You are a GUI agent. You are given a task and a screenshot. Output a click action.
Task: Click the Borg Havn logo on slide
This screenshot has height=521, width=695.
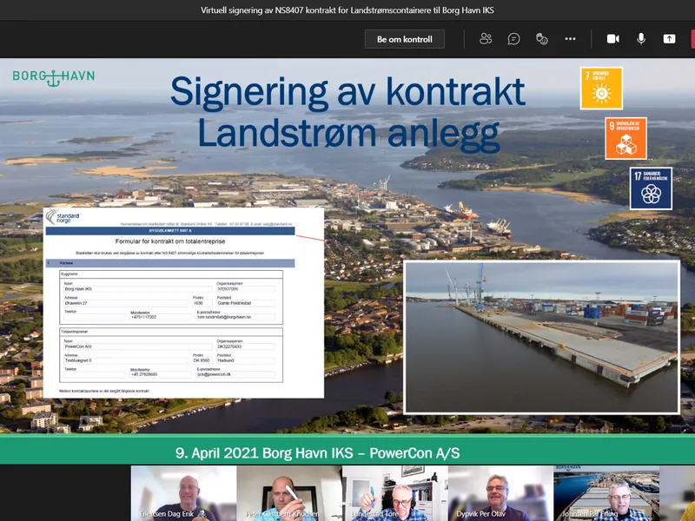[x=54, y=76]
